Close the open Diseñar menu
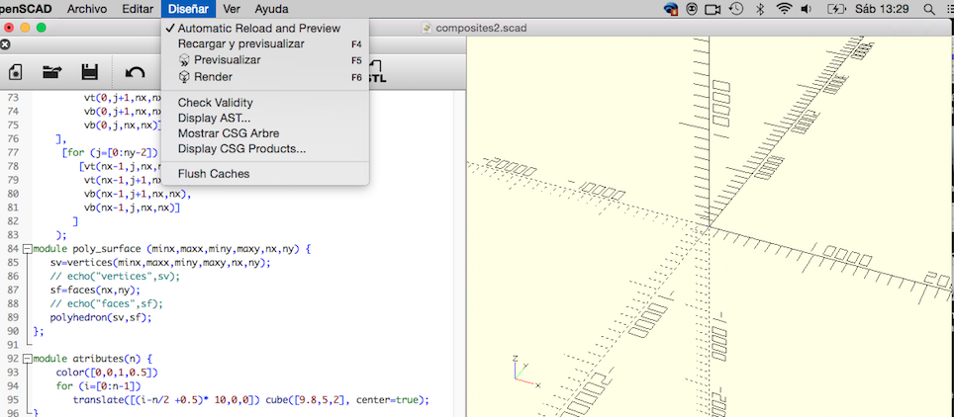 (189, 9)
